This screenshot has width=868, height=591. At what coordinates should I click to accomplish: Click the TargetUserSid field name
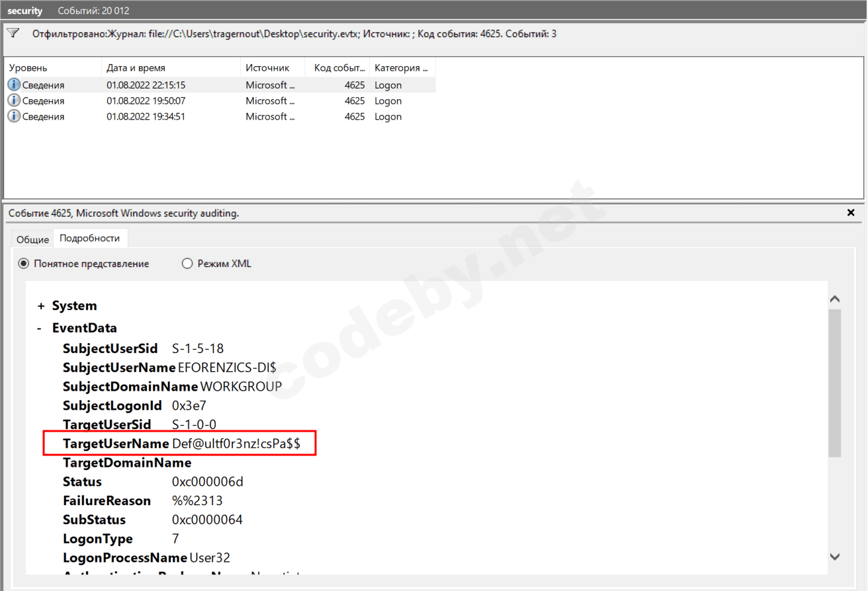107,424
